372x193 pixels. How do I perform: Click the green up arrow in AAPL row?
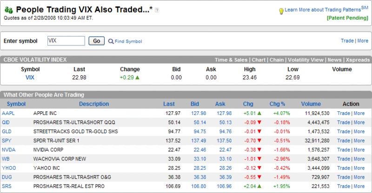(x=259, y=113)
